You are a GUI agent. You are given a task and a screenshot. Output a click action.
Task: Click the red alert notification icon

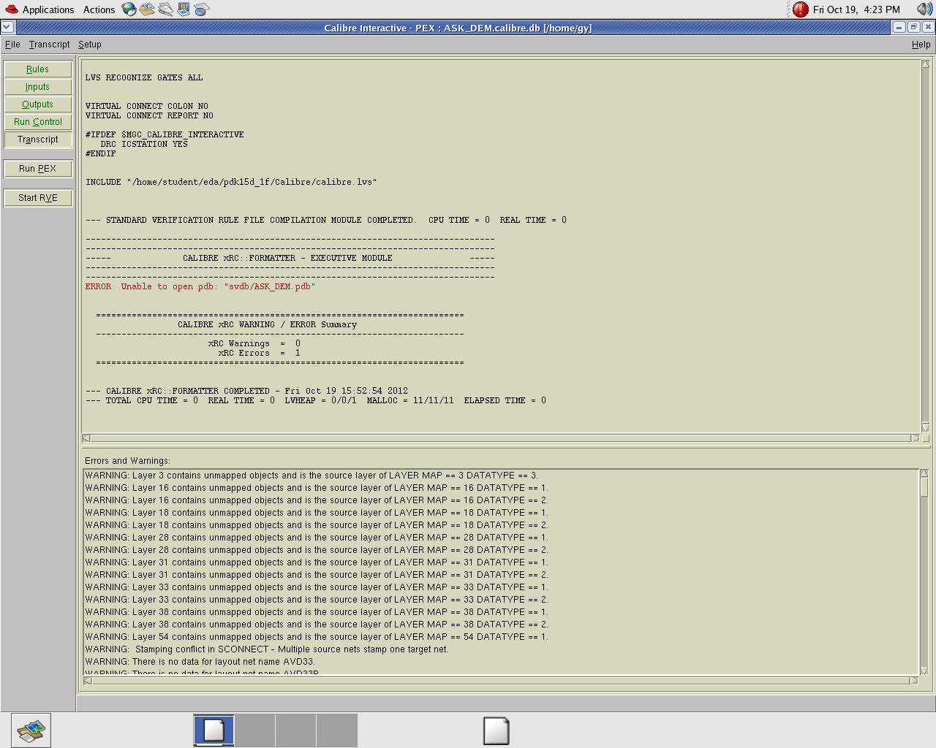[x=801, y=9]
